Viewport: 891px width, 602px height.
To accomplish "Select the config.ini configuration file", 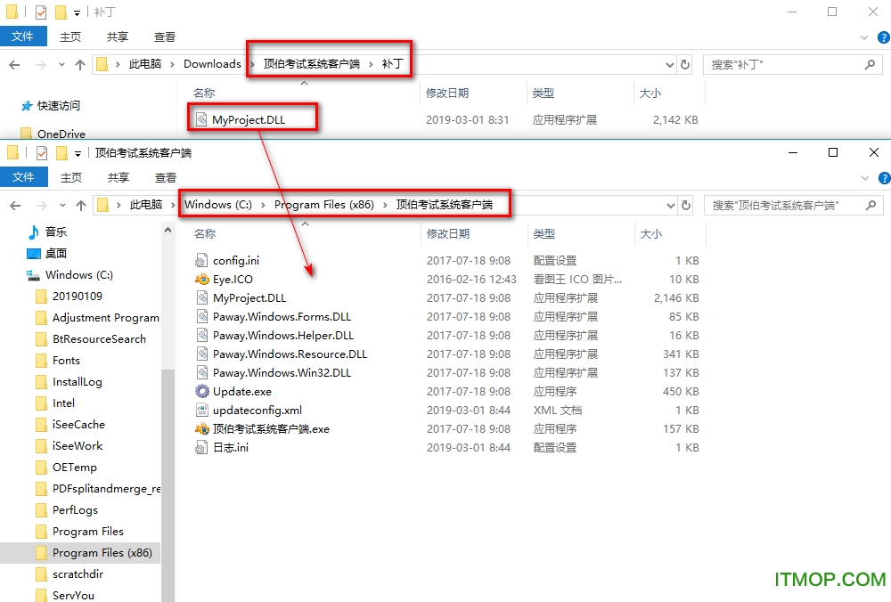I will point(236,260).
